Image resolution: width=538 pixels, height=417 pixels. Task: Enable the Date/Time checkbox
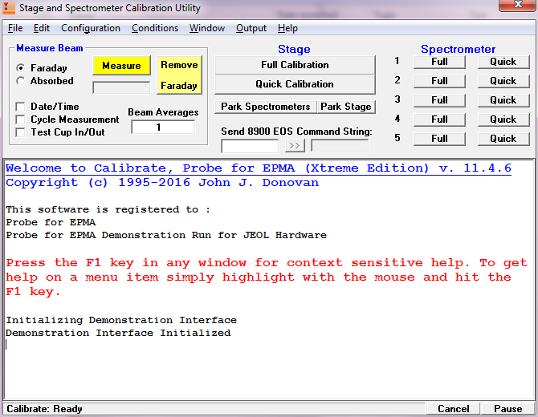click(x=21, y=107)
